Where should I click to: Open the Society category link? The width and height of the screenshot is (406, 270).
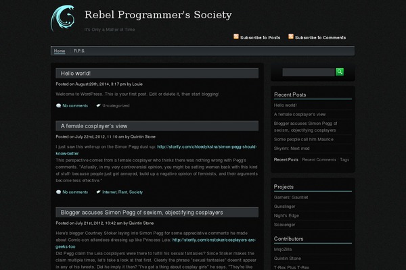pyautogui.click(x=136, y=192)
